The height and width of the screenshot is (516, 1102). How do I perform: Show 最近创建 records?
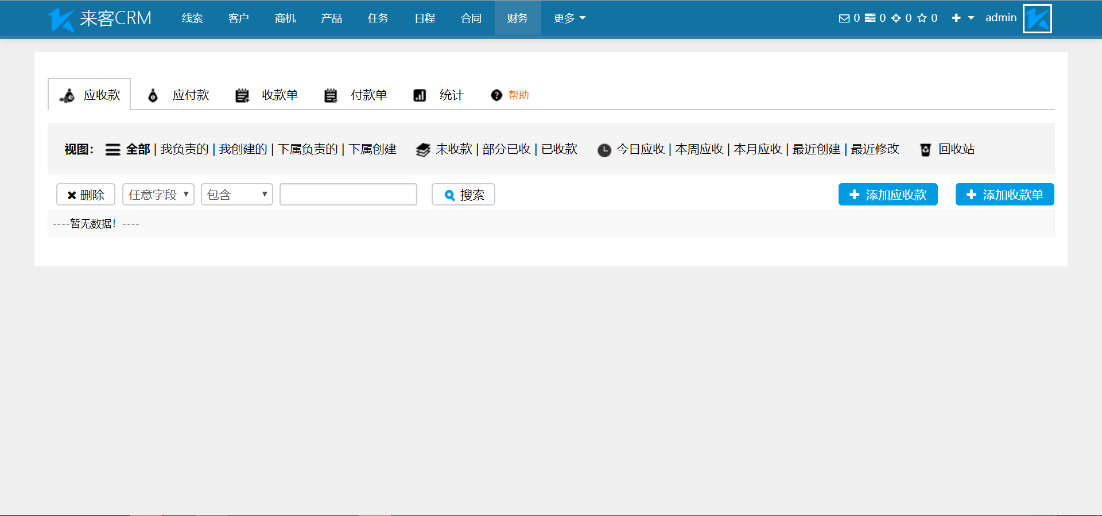click(816, 149)
